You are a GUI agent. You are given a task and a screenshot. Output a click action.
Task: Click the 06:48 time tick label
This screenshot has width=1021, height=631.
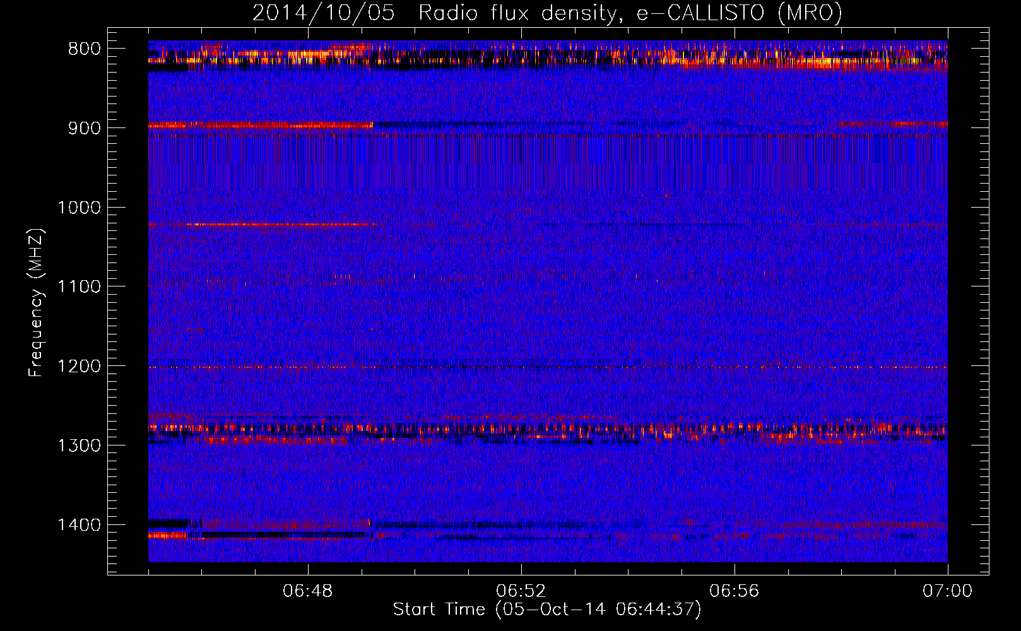coord(308,591)
